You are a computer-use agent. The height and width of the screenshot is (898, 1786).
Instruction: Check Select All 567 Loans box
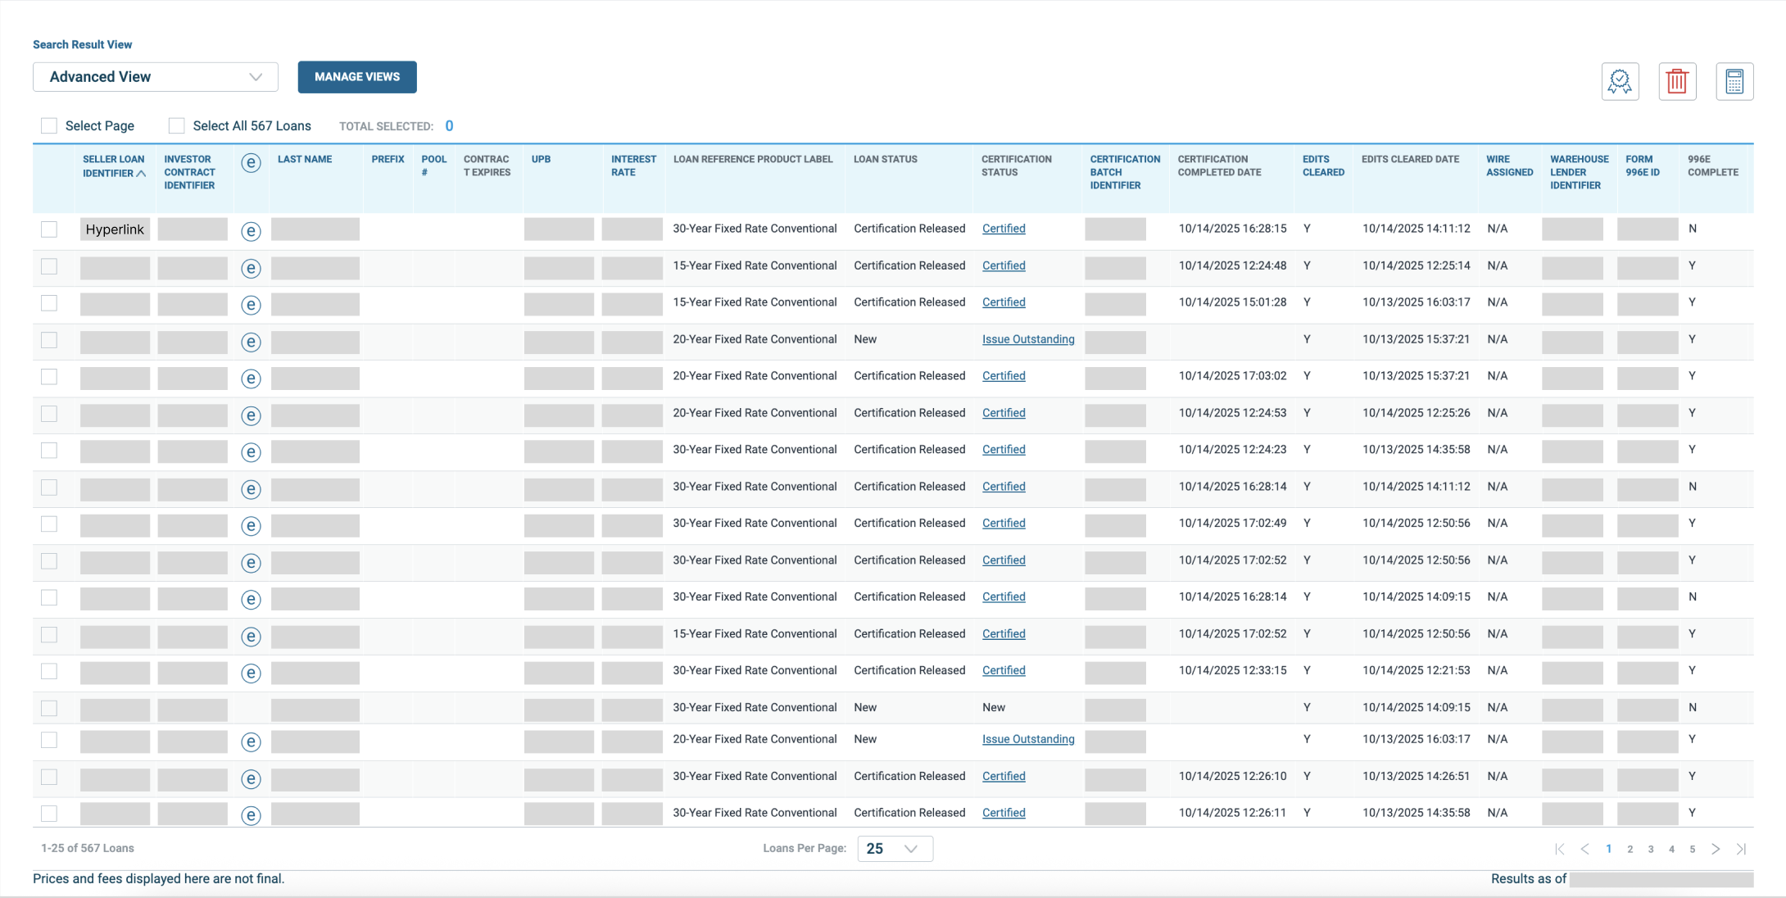tap(176, 125)
